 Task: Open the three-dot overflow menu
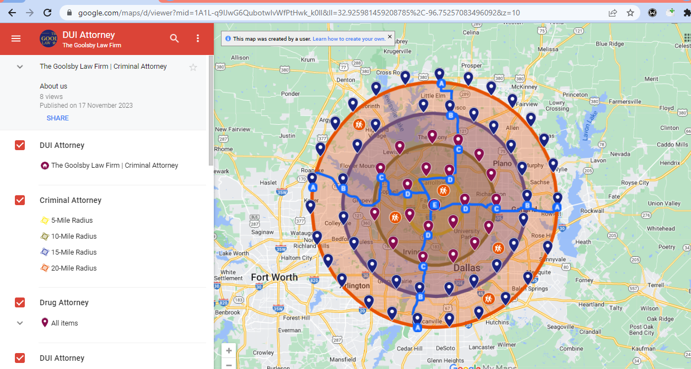(x=197, y=38)
